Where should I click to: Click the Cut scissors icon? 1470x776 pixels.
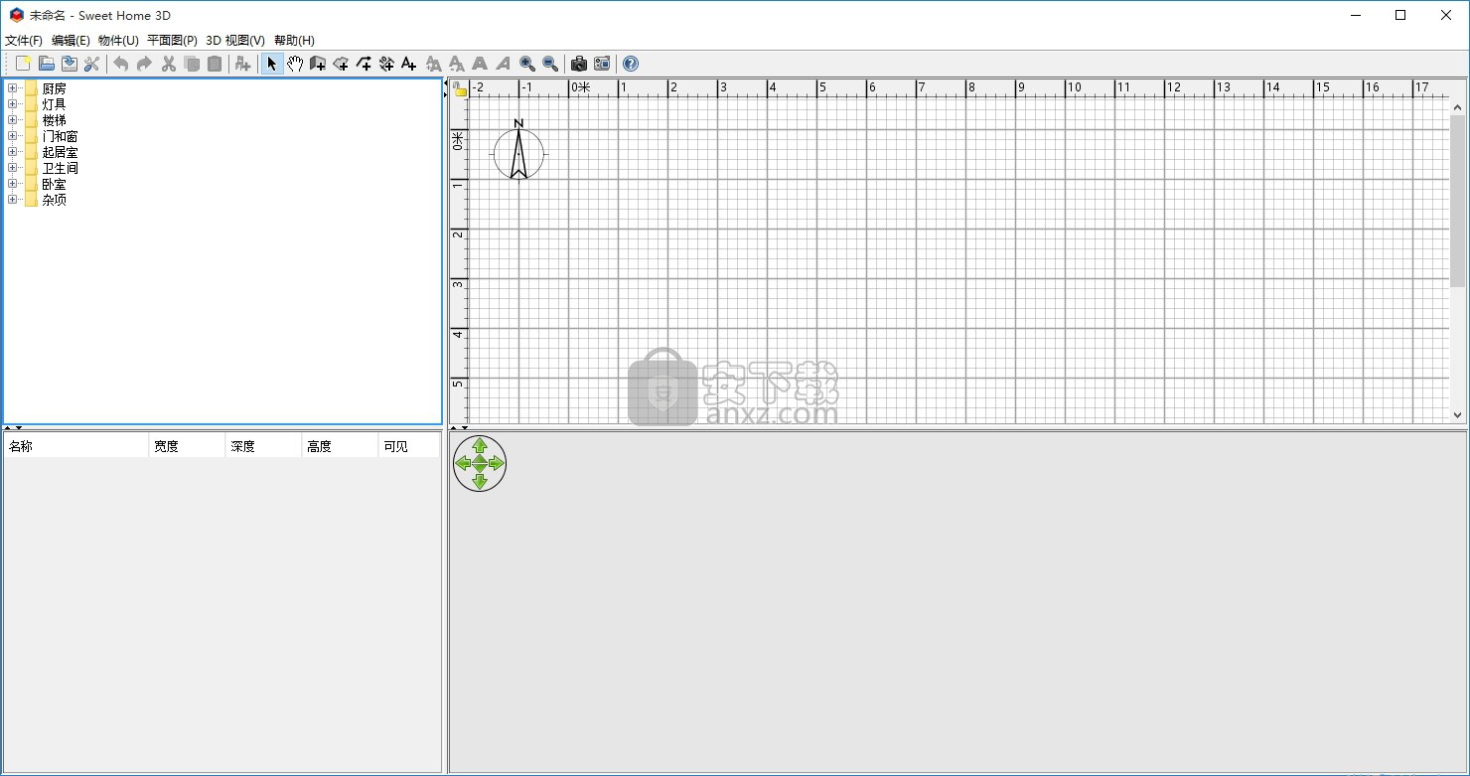pos(168,64)
